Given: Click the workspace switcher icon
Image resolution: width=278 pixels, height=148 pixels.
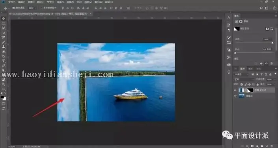Looking at the screenshot, I should pyautogui.click(x=267, y=8).
